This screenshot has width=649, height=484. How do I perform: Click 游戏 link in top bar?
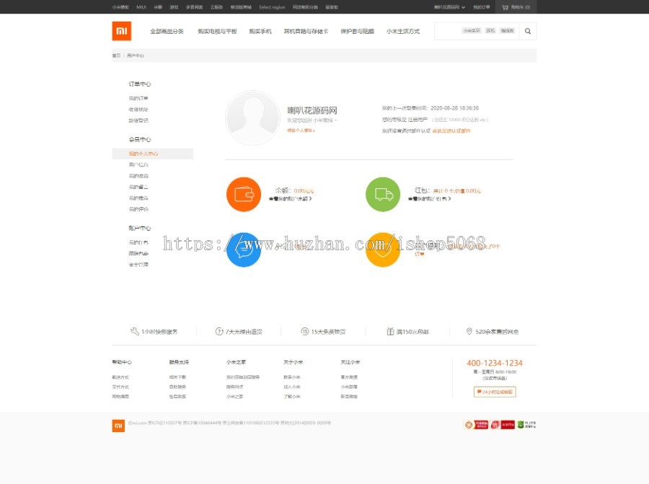click(175, 7)
